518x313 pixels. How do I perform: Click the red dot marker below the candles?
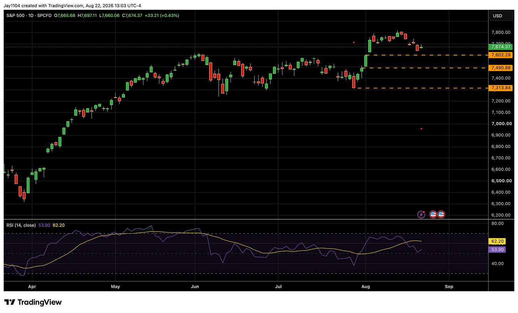click(x=421, y=129)
